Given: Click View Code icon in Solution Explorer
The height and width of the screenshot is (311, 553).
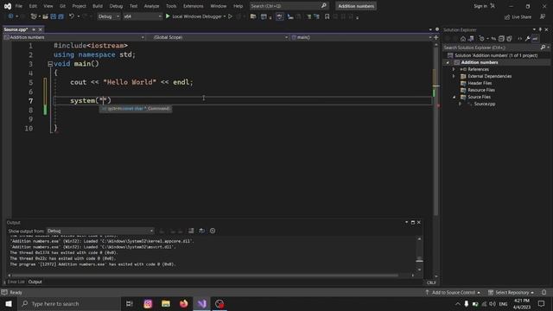Looking at the screenshot, I should [x=519, y=39].
